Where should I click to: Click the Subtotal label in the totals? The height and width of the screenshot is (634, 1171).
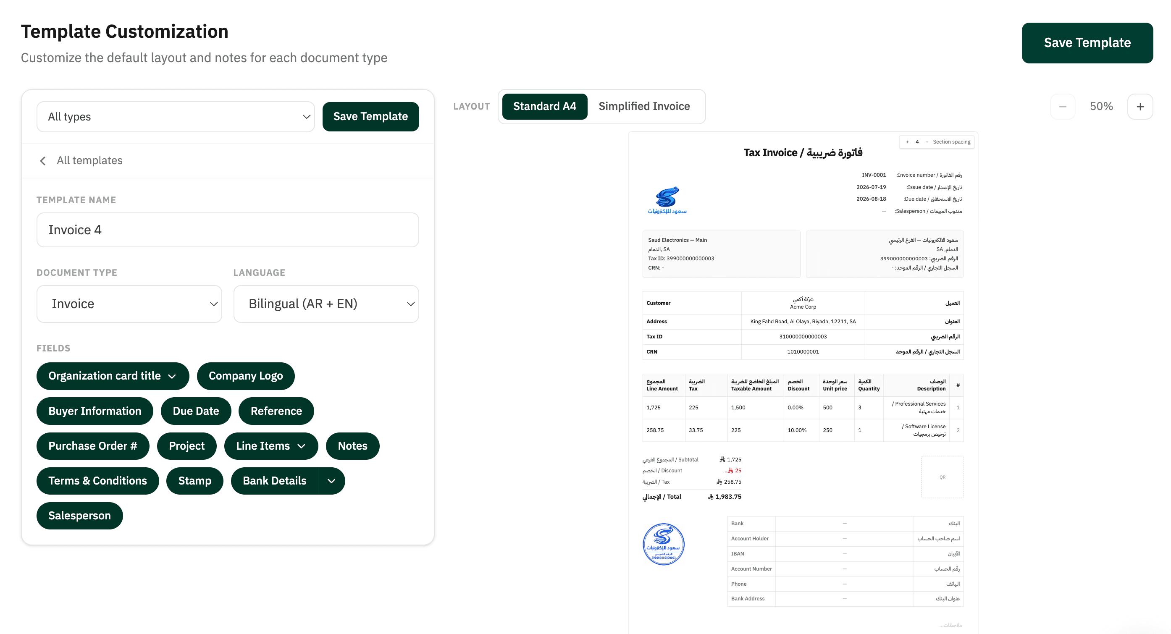click(670, 460)
